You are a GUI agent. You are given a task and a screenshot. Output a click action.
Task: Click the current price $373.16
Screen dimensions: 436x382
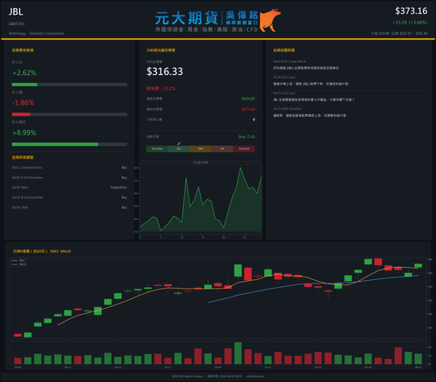(x=411, y=11)
